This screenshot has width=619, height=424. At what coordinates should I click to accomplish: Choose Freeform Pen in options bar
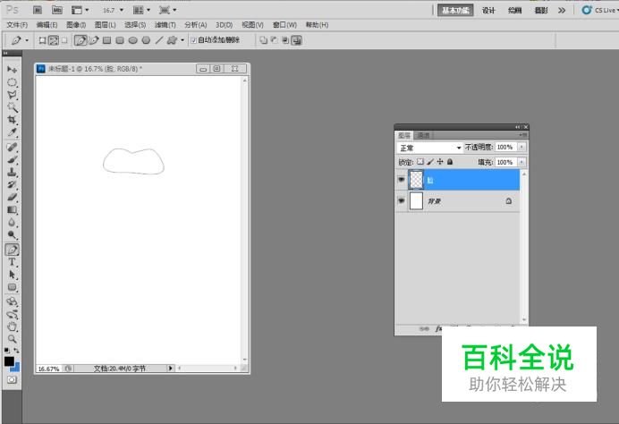coord(94,40)
